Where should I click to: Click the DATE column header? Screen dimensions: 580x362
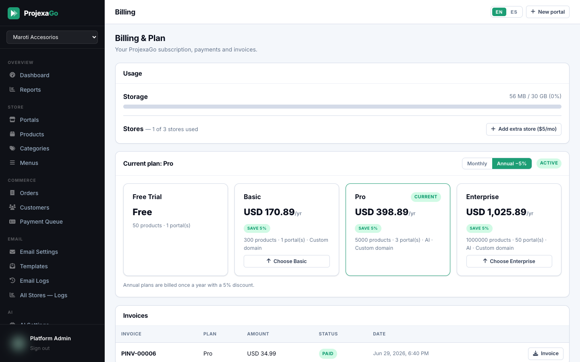click(379, 334)
